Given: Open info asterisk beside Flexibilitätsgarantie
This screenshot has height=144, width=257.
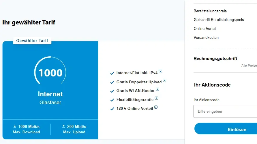Looking at the screenshot, I should pos(157,98).
